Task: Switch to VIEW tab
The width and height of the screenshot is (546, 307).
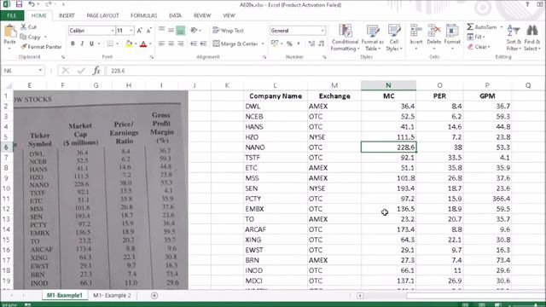Action: (229, 15)
